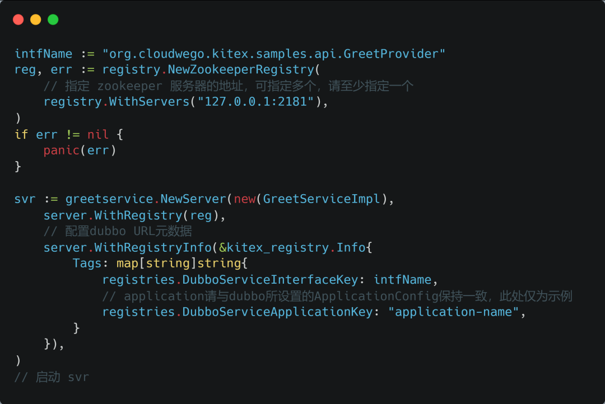This screenshot has width=605, height=404.
Task: Click registry.WithServers function call
Action: click(117, 102)
